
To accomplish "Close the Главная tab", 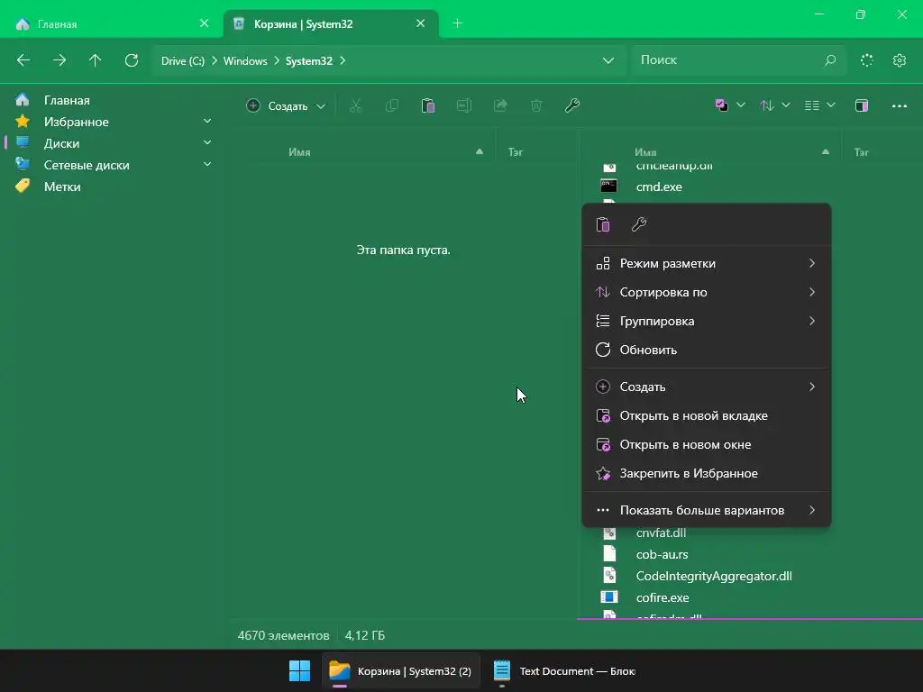I will (205, 23).
